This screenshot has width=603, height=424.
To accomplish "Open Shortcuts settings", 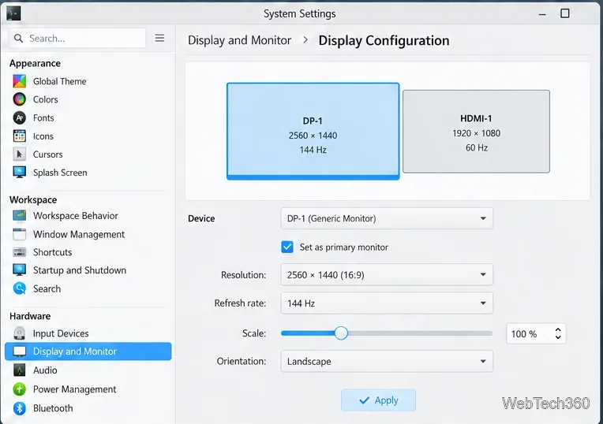I will pos(52,252).
